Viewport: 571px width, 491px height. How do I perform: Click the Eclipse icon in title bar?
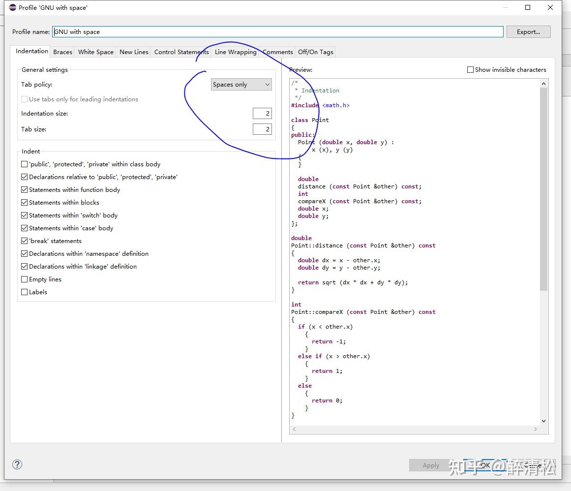coord(12,7)
